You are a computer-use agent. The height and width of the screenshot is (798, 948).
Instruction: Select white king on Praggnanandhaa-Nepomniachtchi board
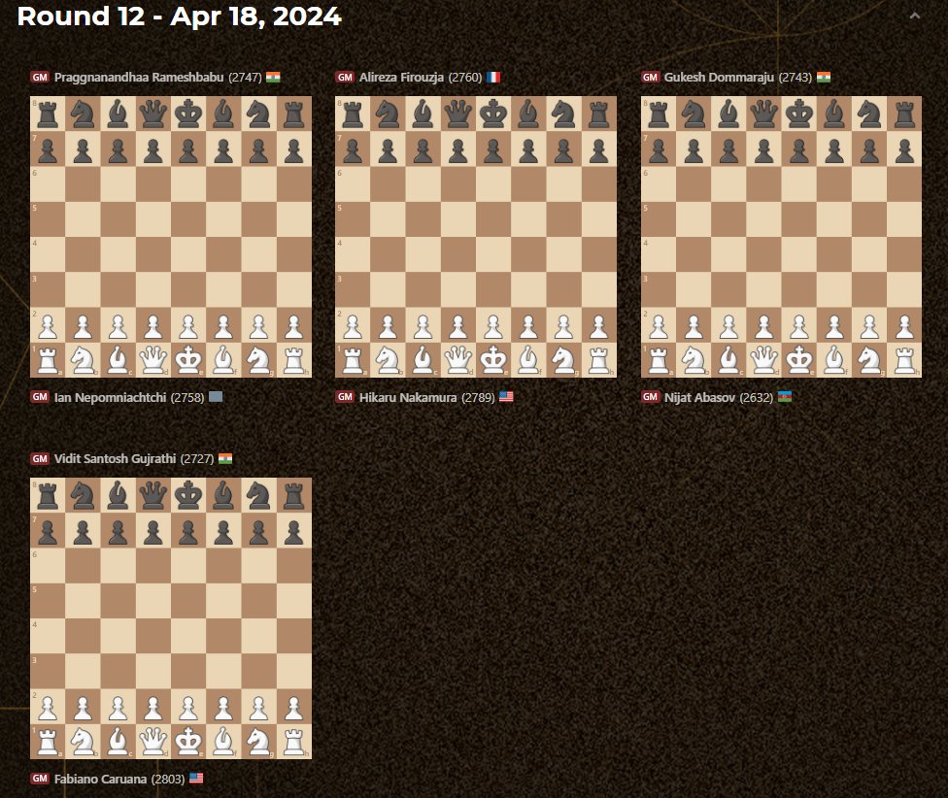pyautogui.click(x=188, y=360)
